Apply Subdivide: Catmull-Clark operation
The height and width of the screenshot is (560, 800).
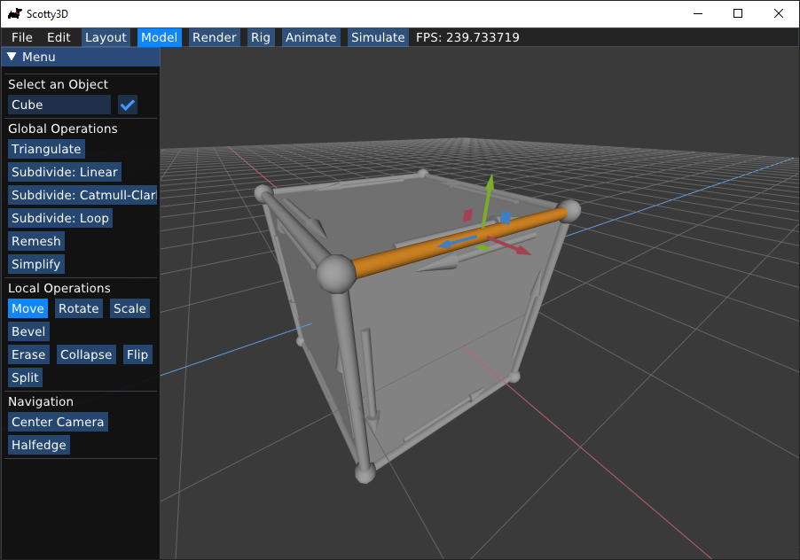[x=82, y=195]
